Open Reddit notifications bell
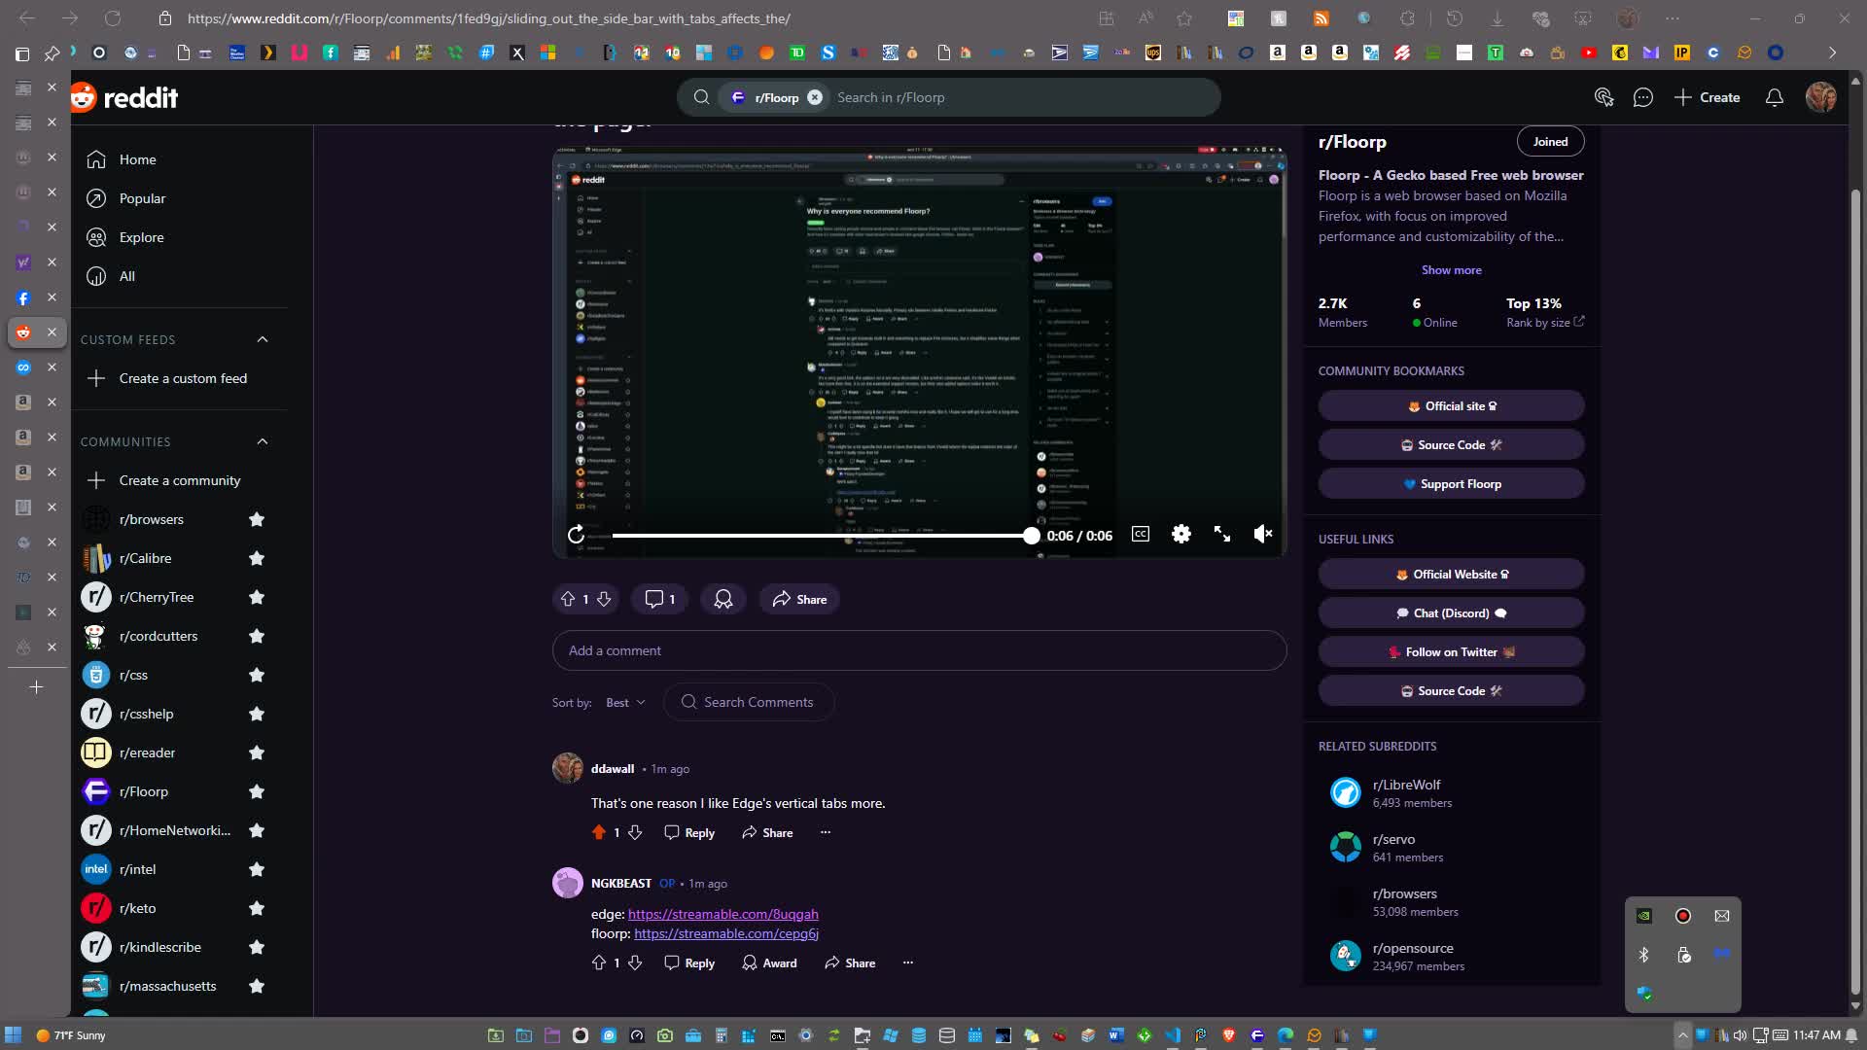 [x=1774, y=97]
